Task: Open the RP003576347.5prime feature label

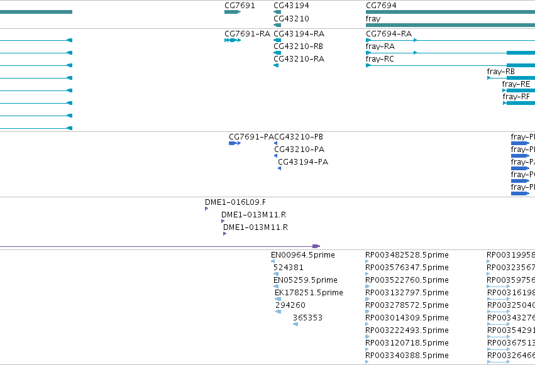Action: click(407, 268)
